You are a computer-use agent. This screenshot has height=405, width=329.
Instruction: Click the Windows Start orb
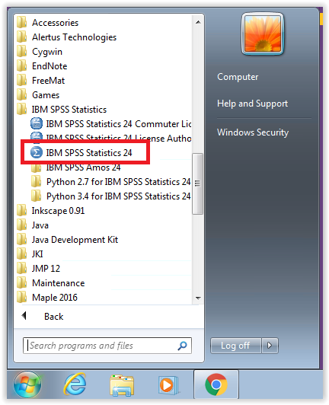click(27, 384)
